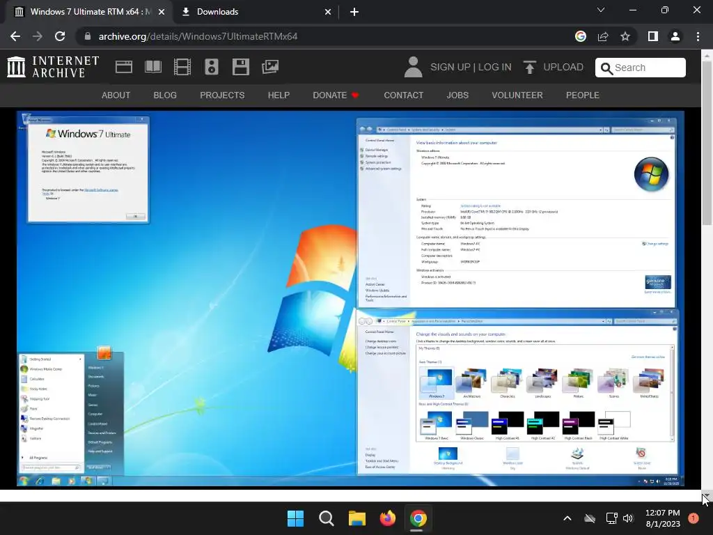
Task: Open the Images icon
Action: [270, 67]
